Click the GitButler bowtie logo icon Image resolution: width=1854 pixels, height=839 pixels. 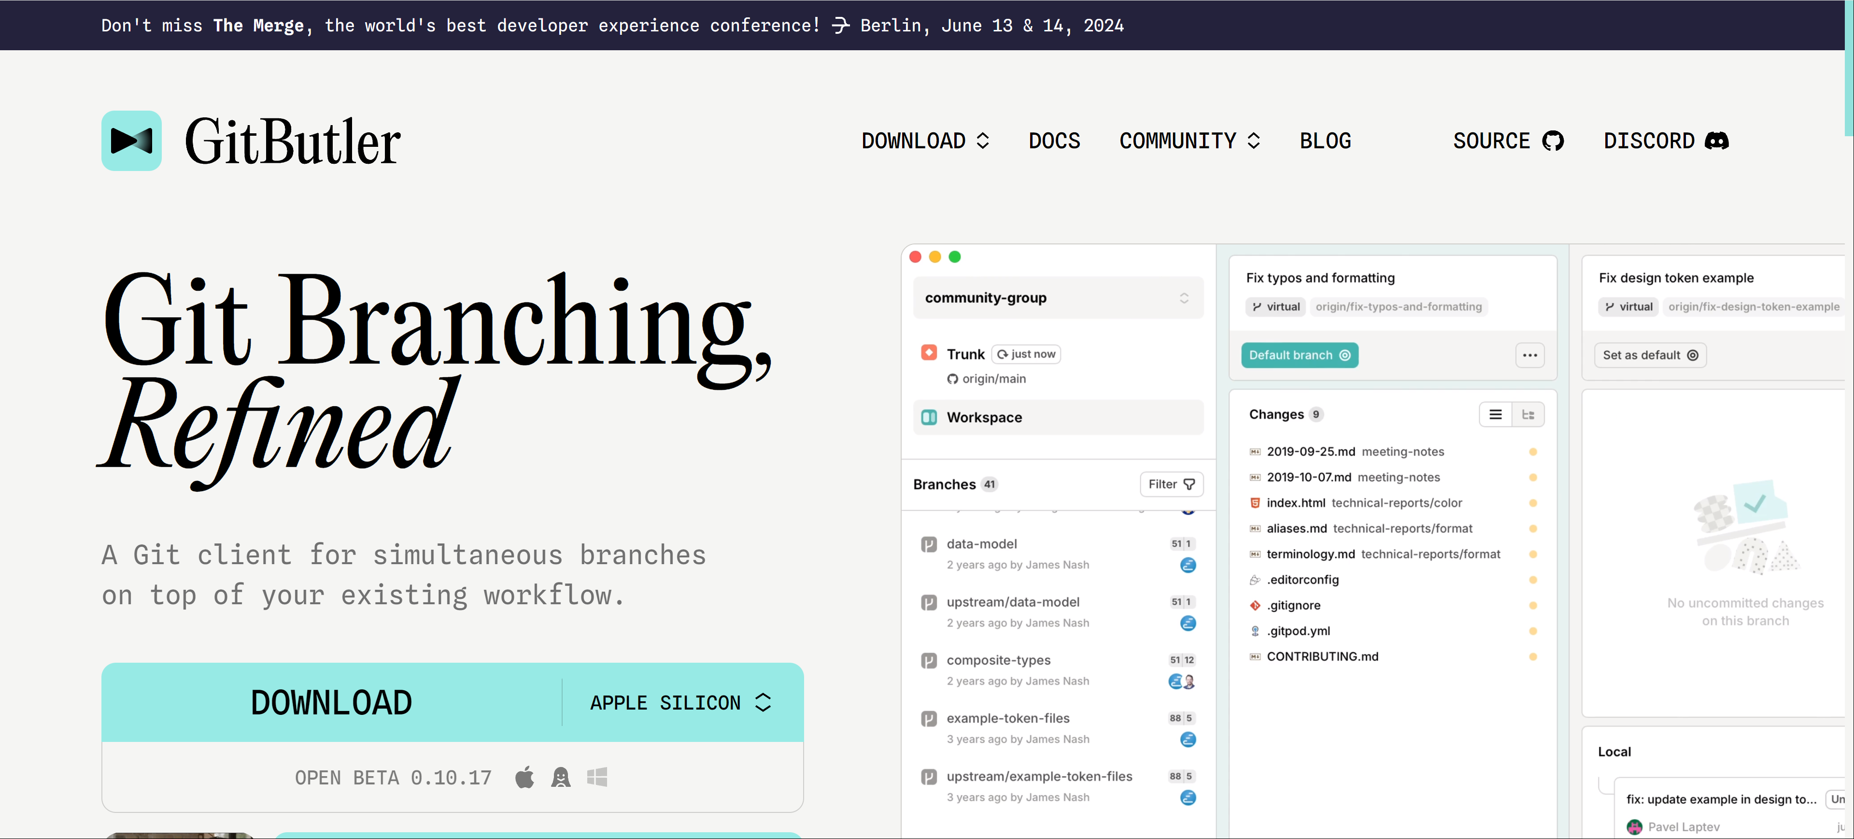point(131,140)
